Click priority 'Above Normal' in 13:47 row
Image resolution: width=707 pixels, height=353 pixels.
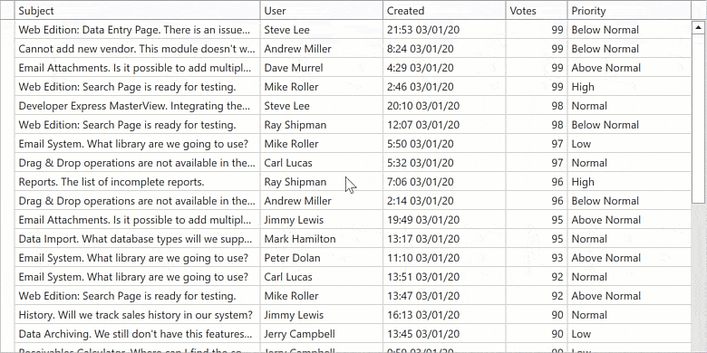(629, 296)
